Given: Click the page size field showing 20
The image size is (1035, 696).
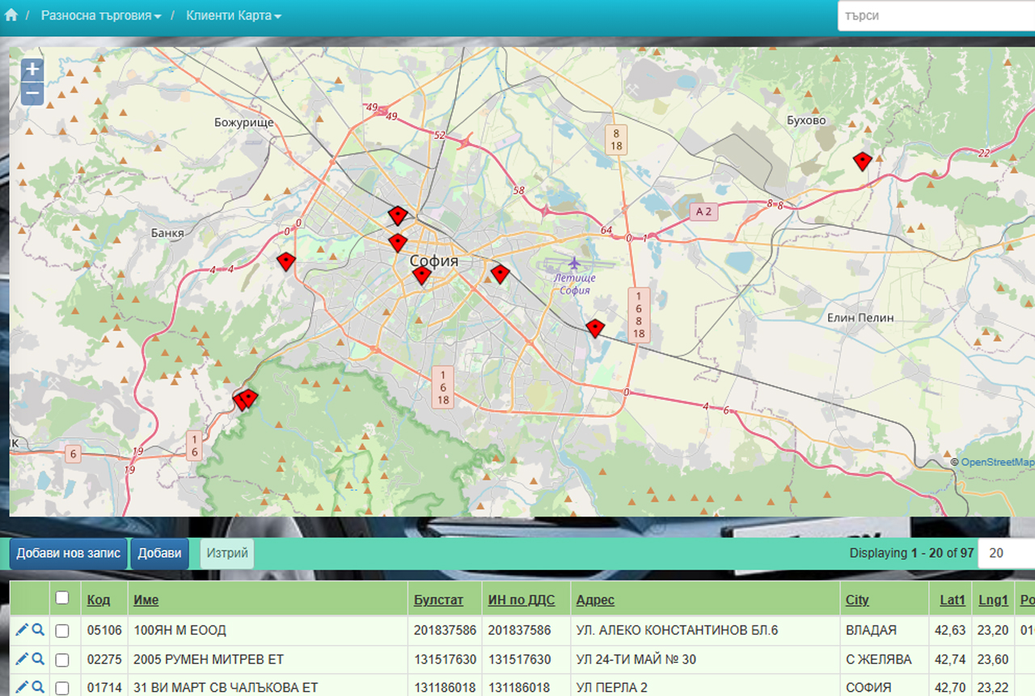Looking at the screenshot, I should (x=1007, y=553).
